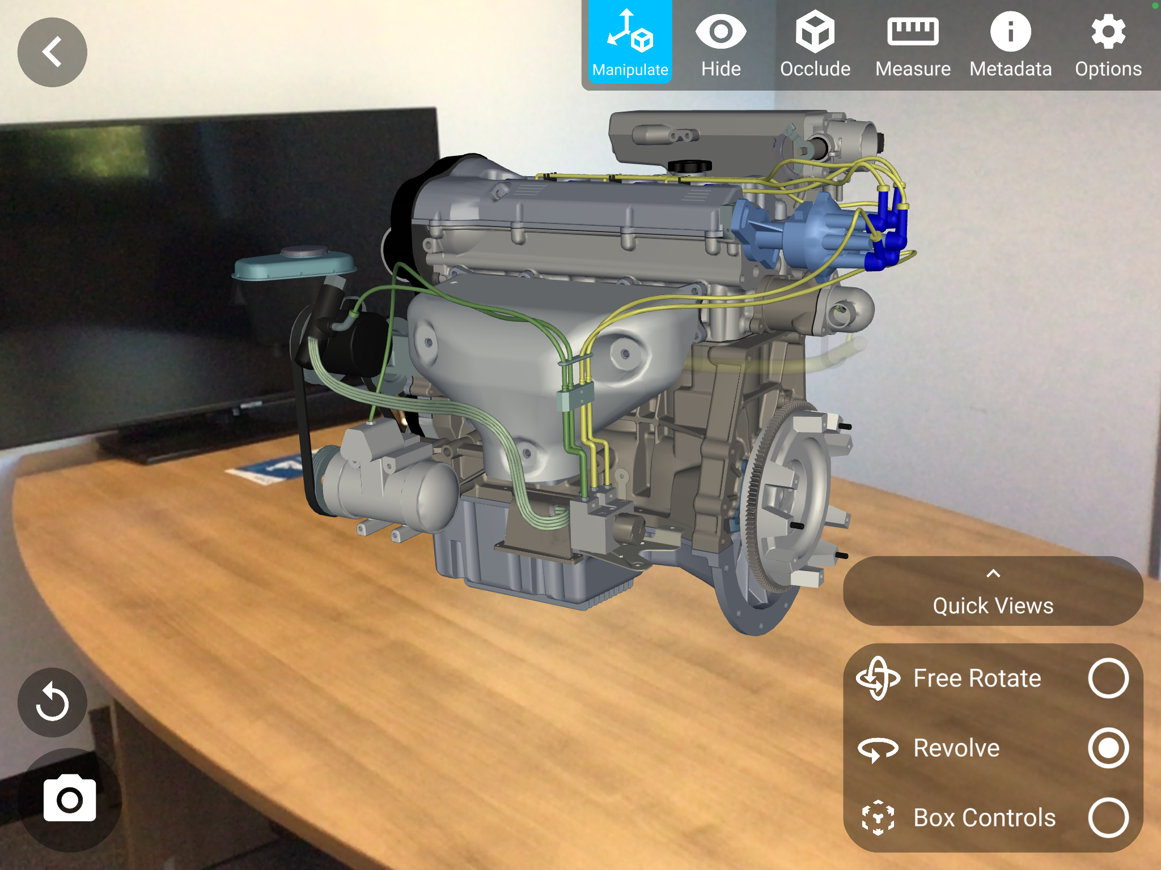Enable the Free Rotate radio button
The image size is (1161, 870).
[x=1108, y=678]
